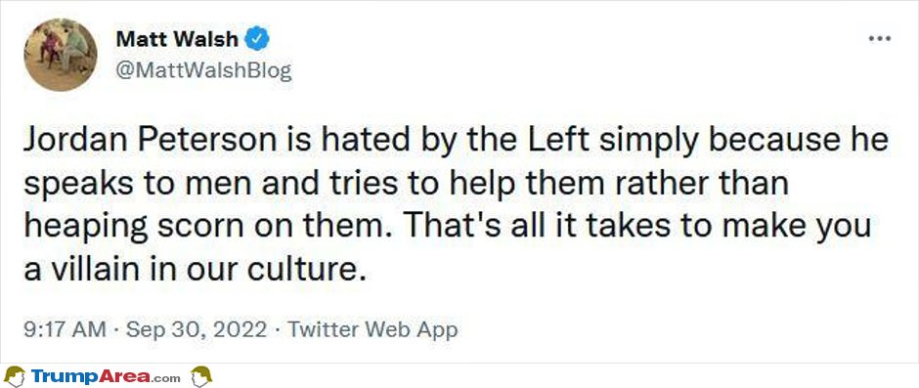
Task: Click the Matt Walsh display name
Action: (178, 39)
